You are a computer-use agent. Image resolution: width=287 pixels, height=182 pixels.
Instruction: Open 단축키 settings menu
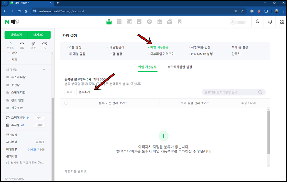[236, 54]
